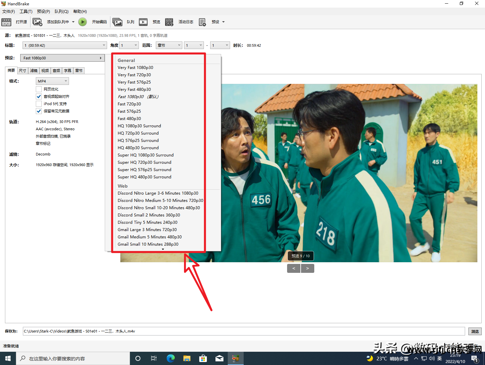Open the Angle dropdown

pyautogui.click(x=129, y=45)
